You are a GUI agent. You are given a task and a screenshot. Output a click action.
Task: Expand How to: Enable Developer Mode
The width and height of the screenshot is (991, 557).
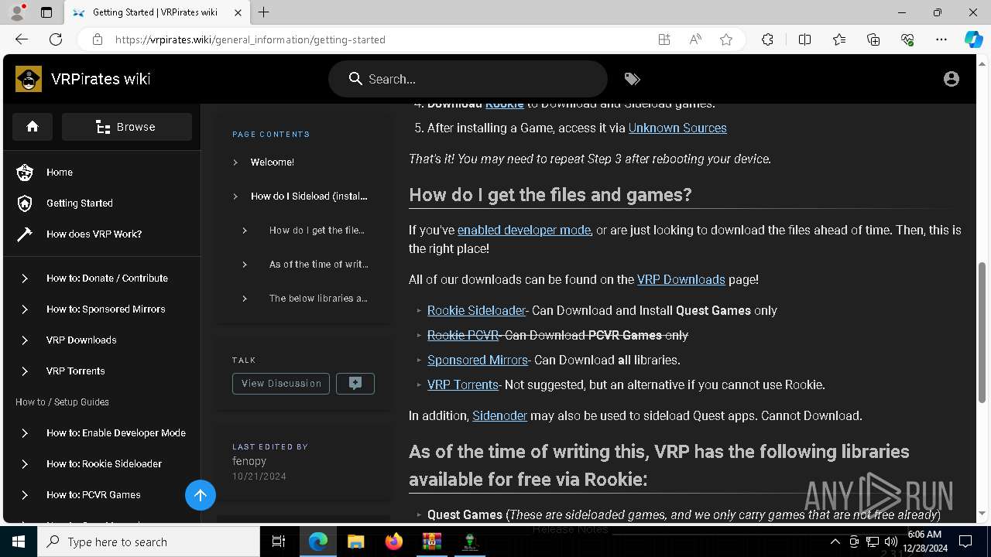(101, 432)
